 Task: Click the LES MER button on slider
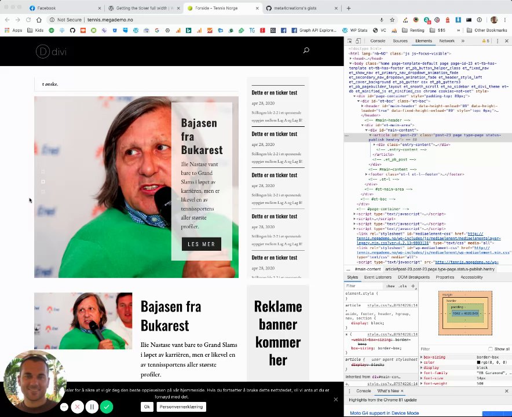[x=202, y=244]
